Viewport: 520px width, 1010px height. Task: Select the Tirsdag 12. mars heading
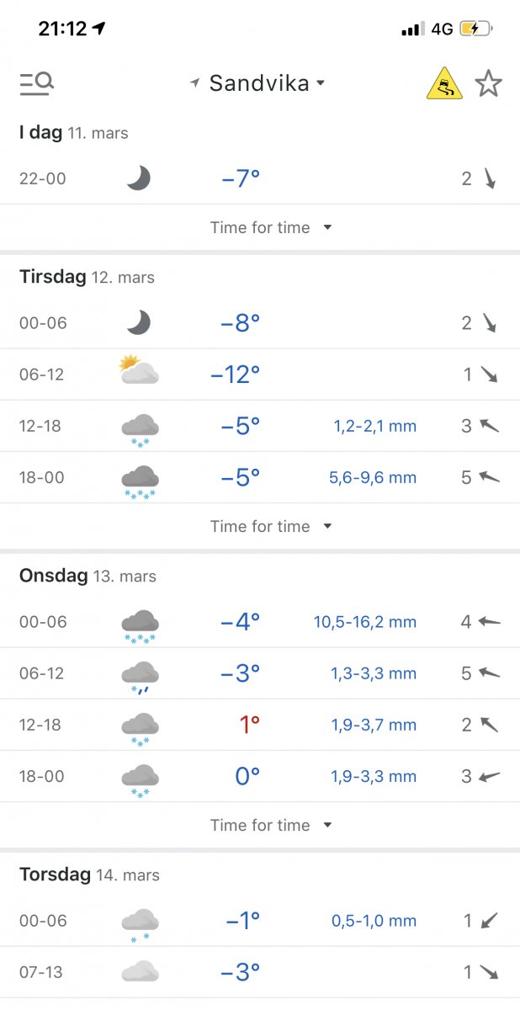[x=87, y=277]
